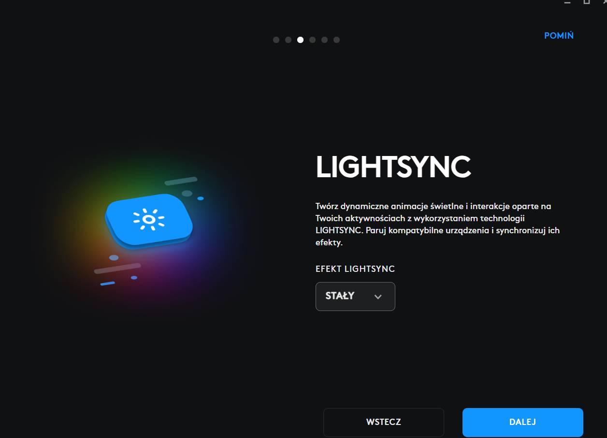Screen dimensions: 607x438
Task: Minimize the window from the title bar
Action: [x=567, y=2]
